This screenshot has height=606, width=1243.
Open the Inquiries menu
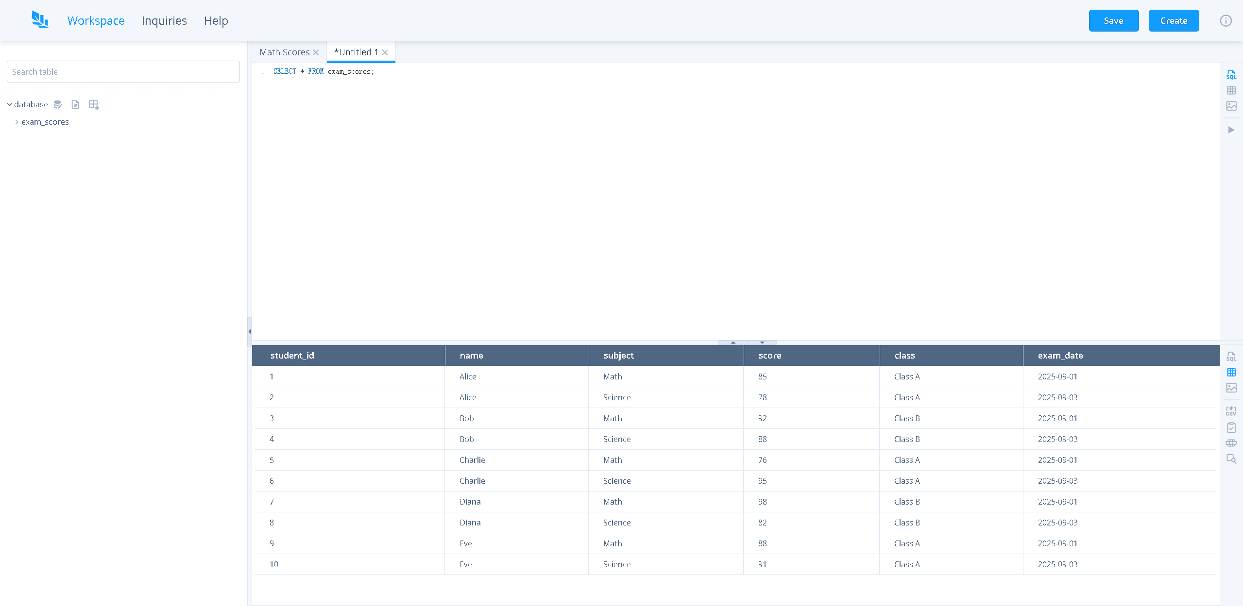(x=164, y=21)
